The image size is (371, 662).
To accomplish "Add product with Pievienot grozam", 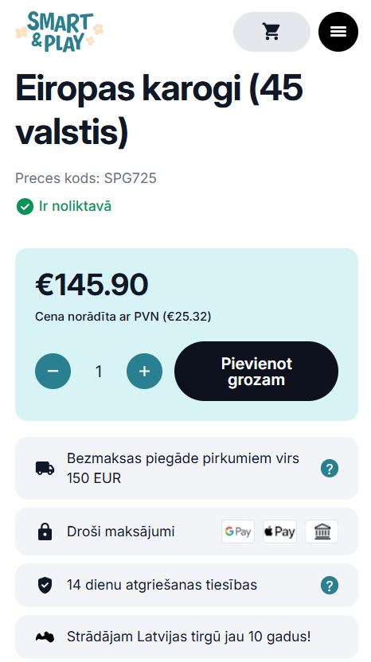I will [x=256, y=371].
